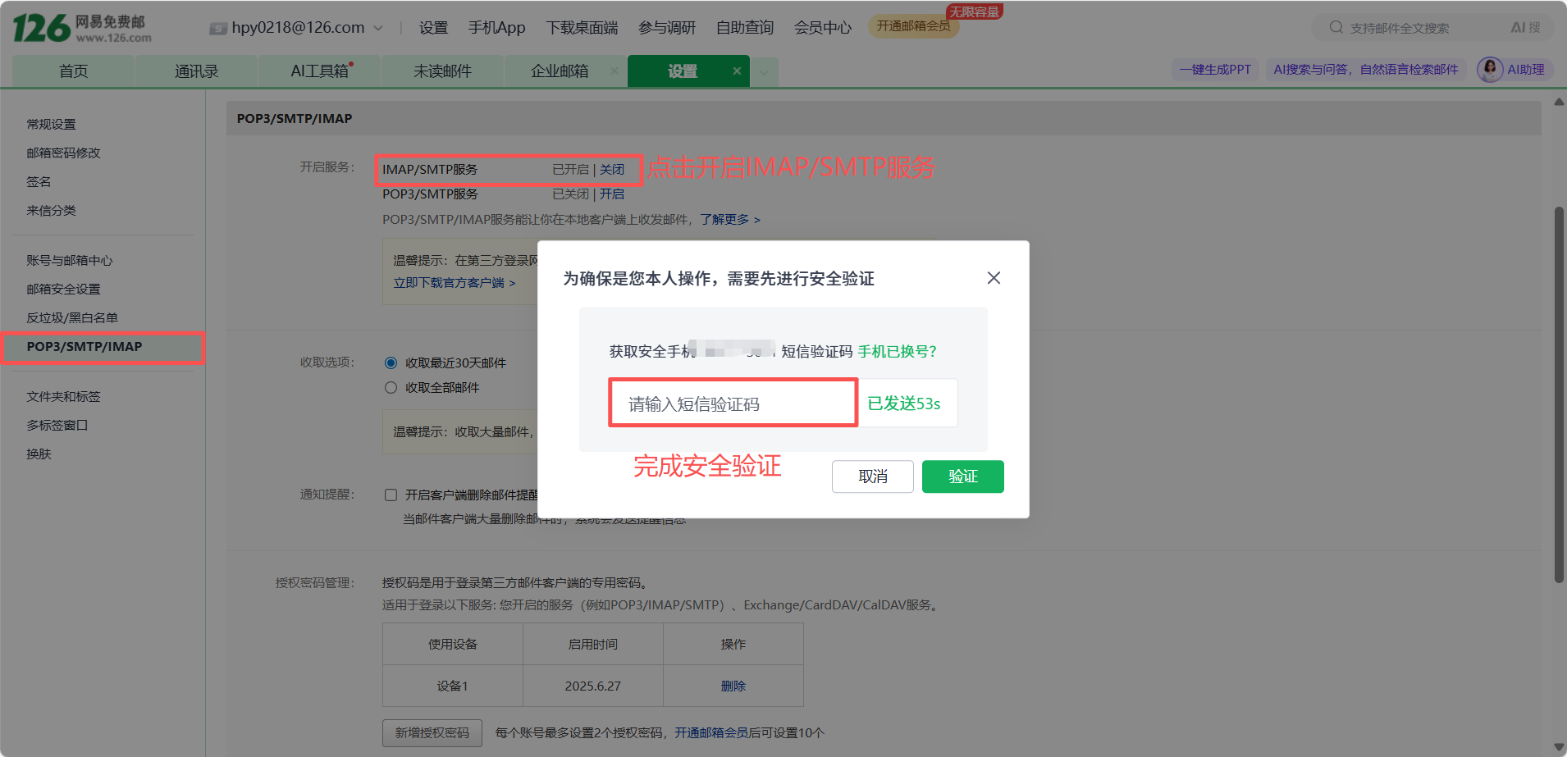Click the SMS verification code input field
This screenshot has width=1567, height=757.
pos(733,404)
